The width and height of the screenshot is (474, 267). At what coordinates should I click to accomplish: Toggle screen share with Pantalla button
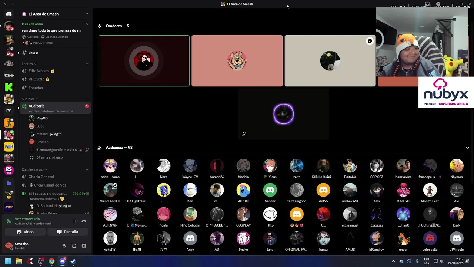68,232
